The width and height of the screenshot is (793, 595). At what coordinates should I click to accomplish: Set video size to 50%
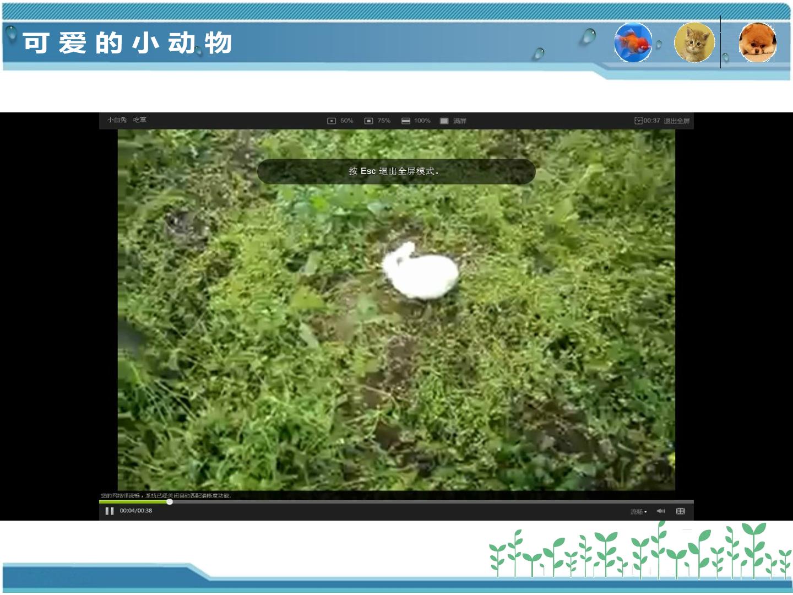(x=340, y=121)
